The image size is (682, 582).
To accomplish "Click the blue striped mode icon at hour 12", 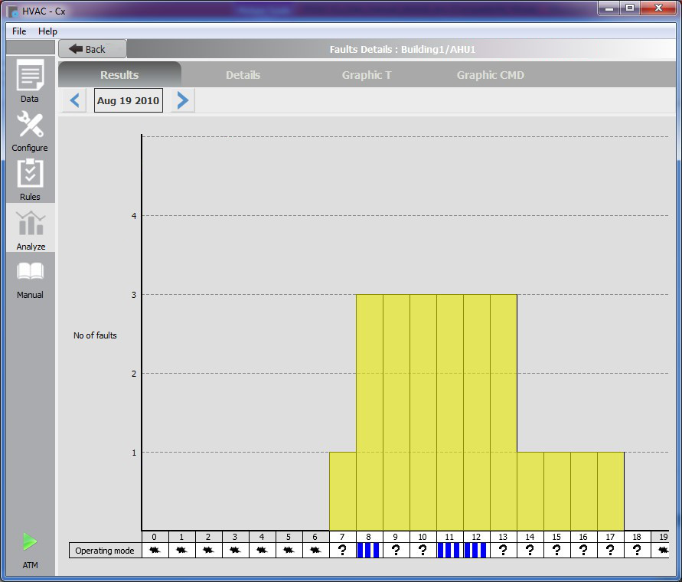I will click(x=476, y=550).
